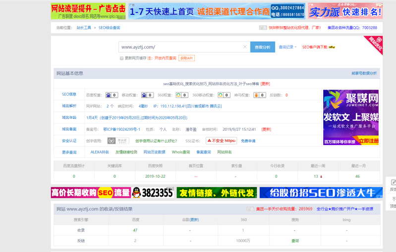Image resolution: width=396 pixels, height=252 pixels.
Task: Open the 实力派快速排名 pink banner
Action: coord(345,11)
